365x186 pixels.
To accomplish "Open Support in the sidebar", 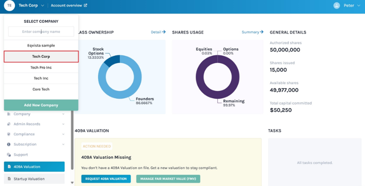I will 21,155.
